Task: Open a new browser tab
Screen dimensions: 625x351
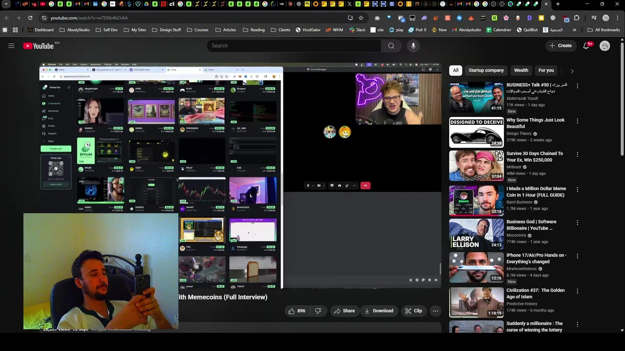Action: tap(558, 4)
